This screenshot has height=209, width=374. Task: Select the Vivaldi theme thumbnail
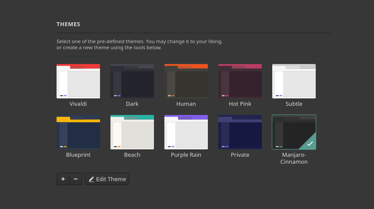tap(78, 81)
